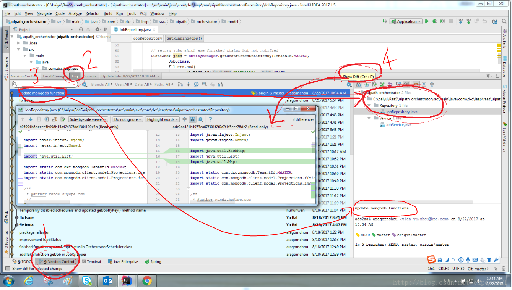Screen dimensions: 512x290
Task: Open Side-by-side viewer dropdown
Action: [x=88, y=119]
